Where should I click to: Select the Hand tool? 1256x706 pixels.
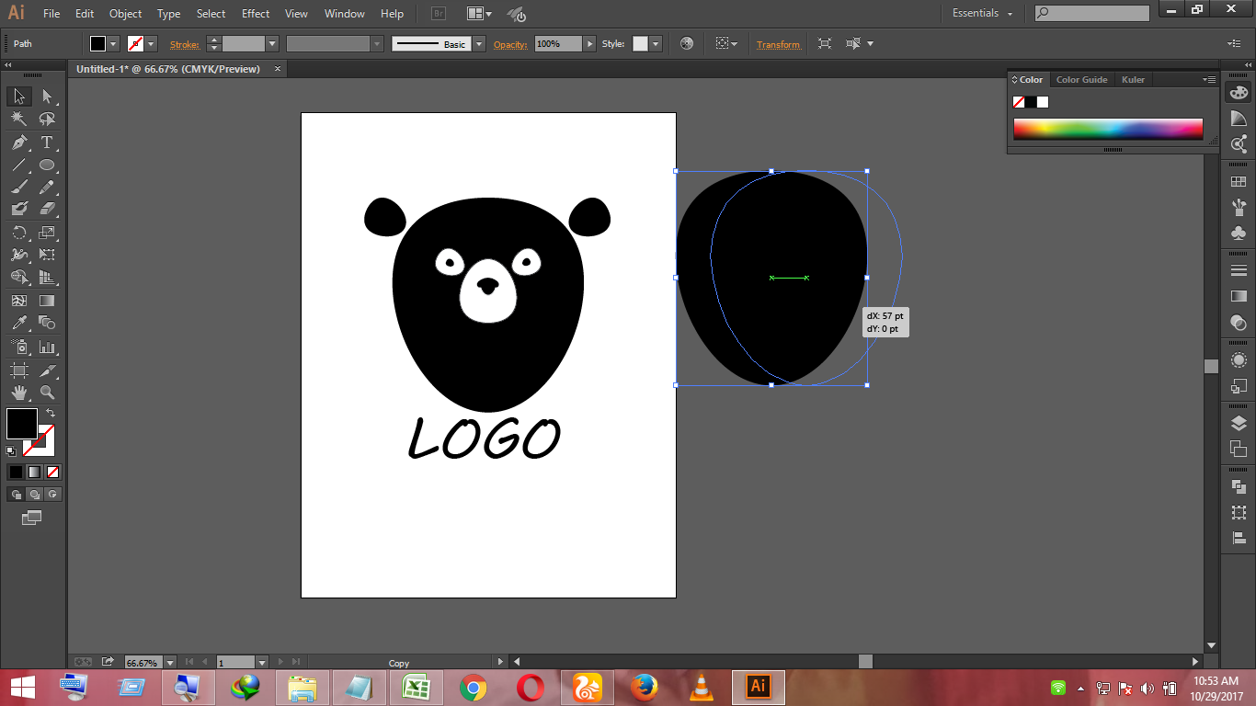19,393
